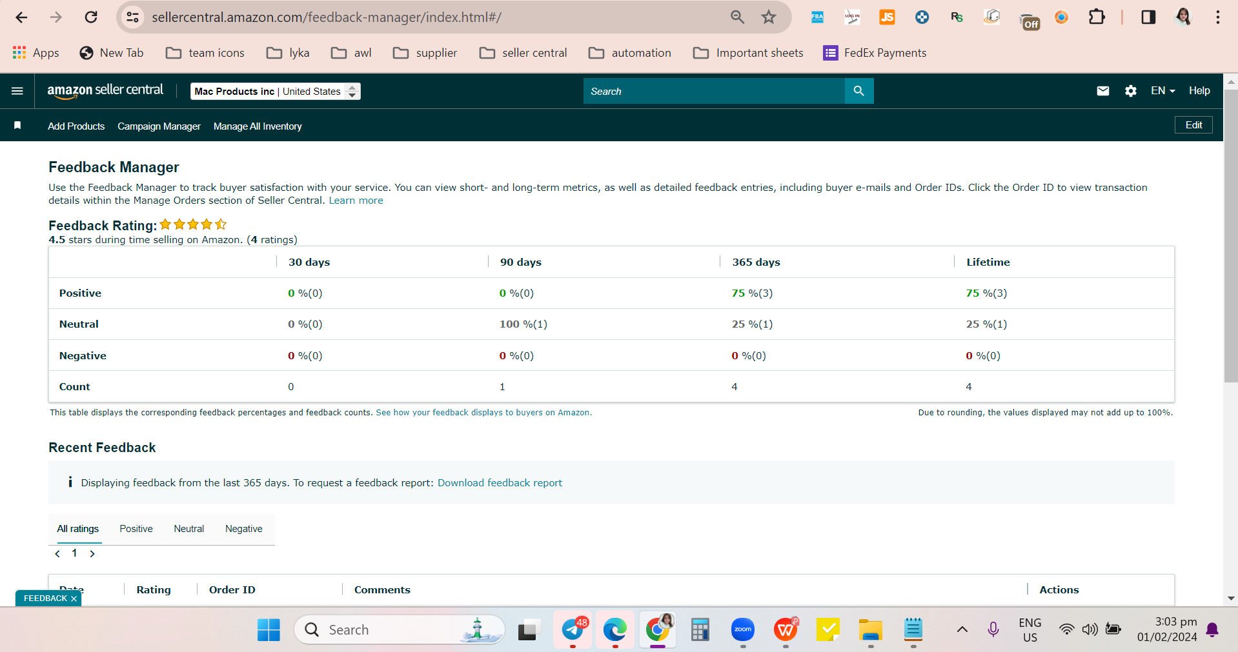Open Add Products in nav bar
The width and height of the screenshot is (1238, 652).
[x=76, y=126]
